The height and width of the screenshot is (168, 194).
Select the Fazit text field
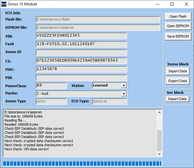pyautogui.click(x=81, y=44)
